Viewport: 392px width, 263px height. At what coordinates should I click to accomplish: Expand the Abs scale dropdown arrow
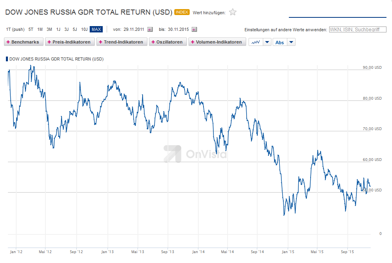(291, 42)
